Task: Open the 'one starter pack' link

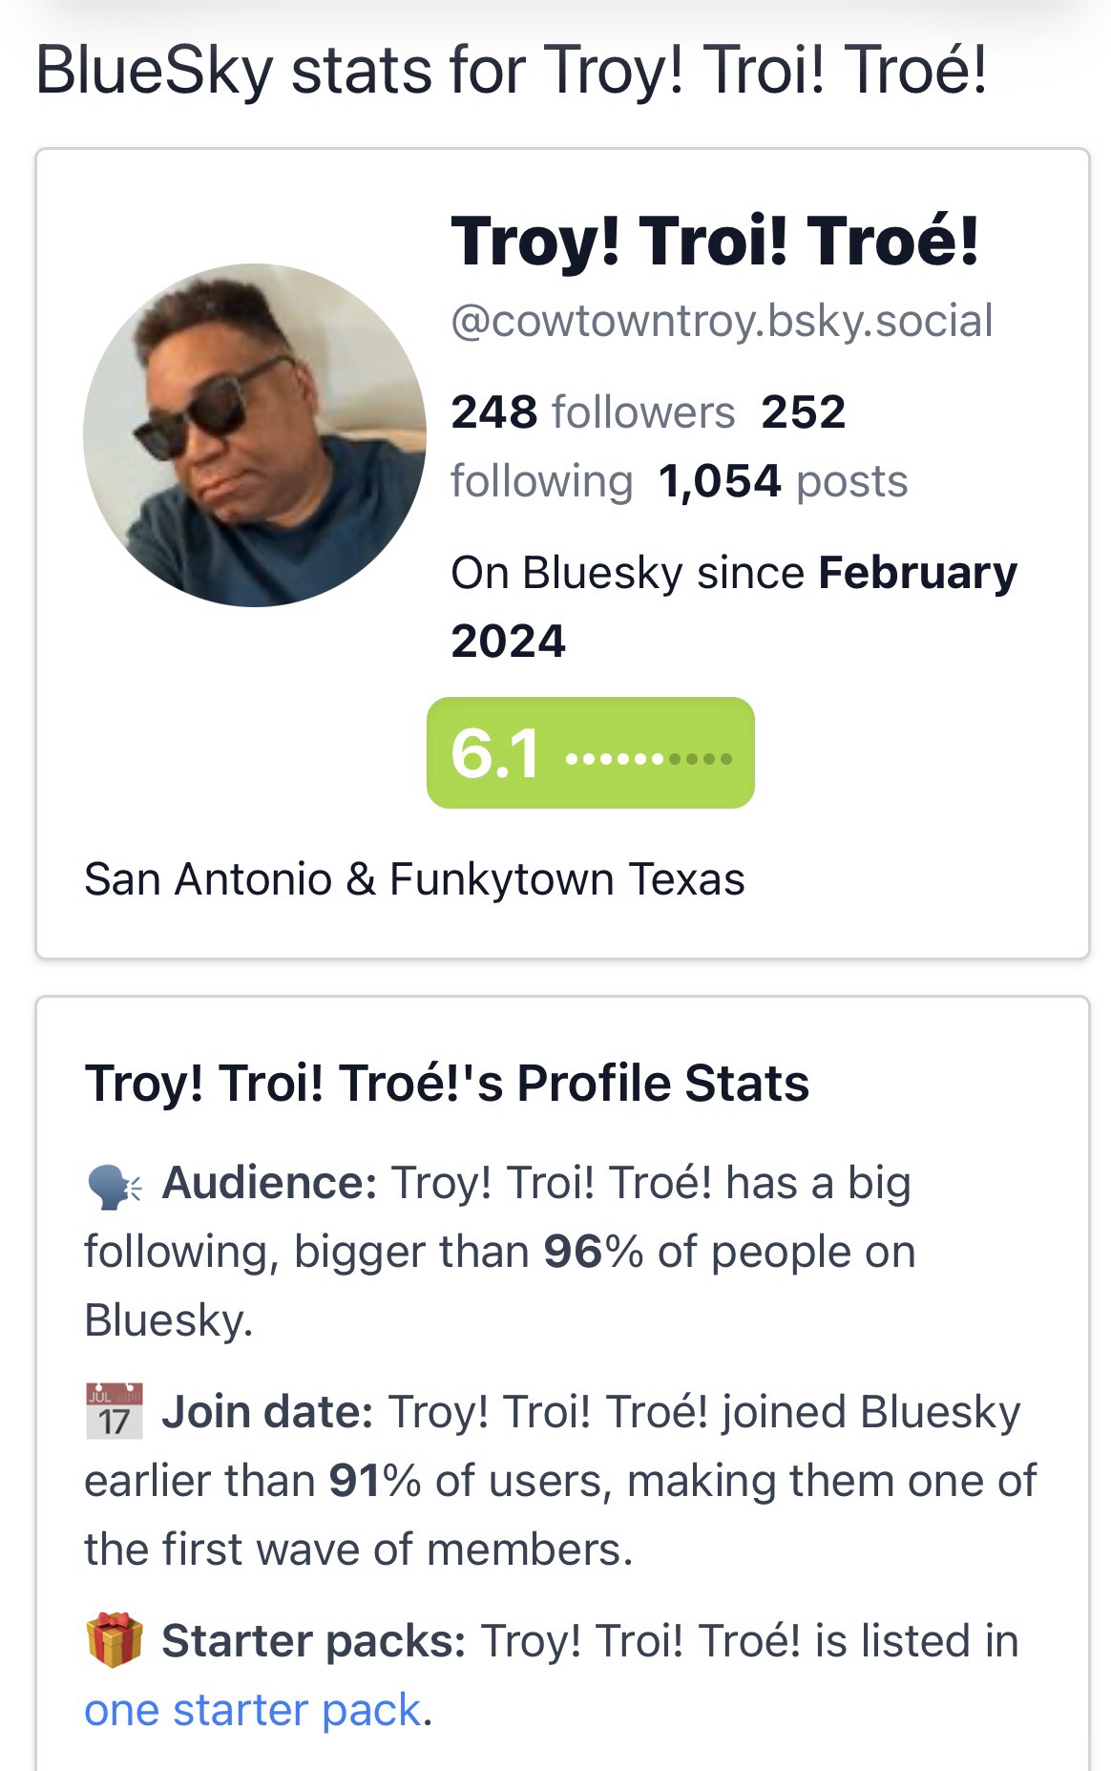Action: click(253, 1710)
